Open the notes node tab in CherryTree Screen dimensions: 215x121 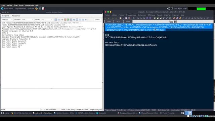click(109, 22)
